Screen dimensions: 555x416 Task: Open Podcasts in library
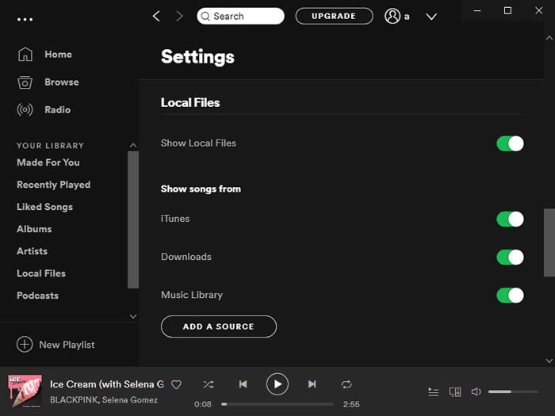click(x=37, y=296)
